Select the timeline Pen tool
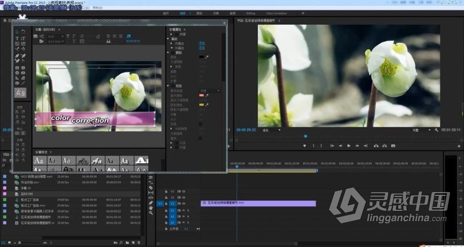Screen dimensions: 464x247 tap(151, 203)
